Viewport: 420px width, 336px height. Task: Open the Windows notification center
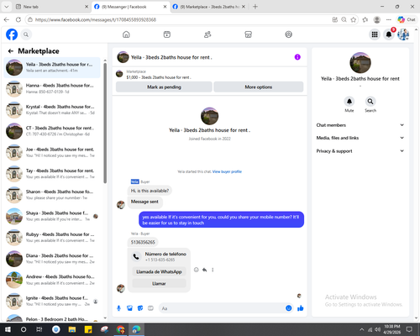(409, 329)
